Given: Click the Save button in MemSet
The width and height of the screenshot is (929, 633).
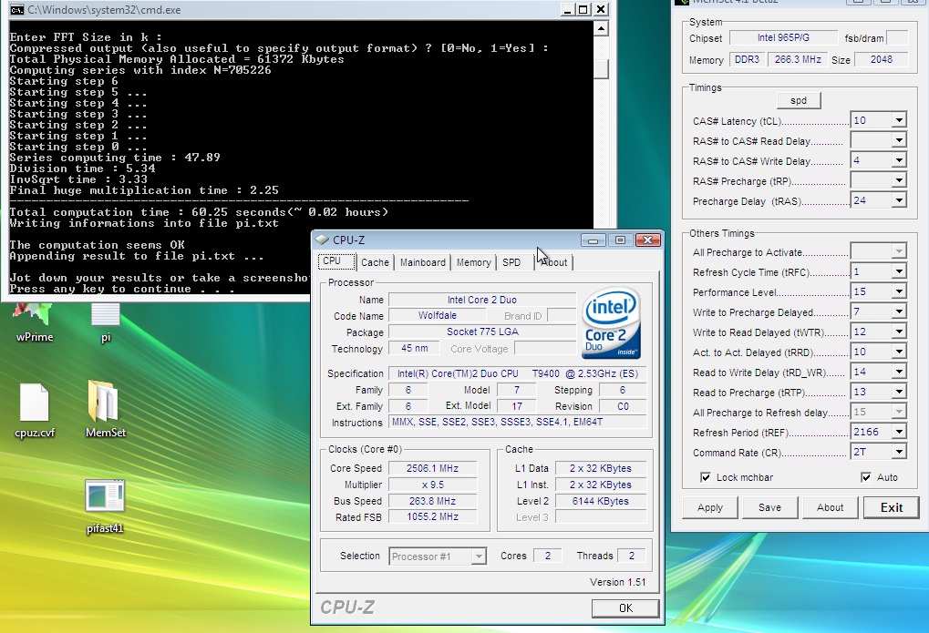Looking at the screenshot, I should [x=769, y=507].
